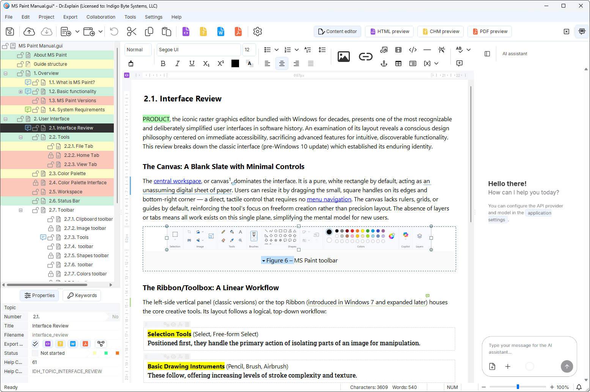Apply Underline formatting

(192, 63)
